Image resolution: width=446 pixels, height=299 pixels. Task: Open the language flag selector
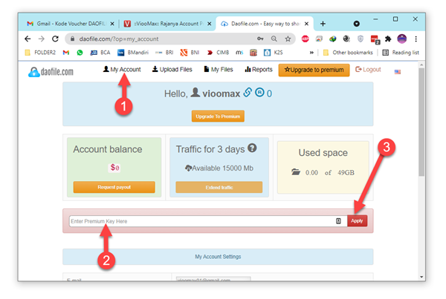[x=398, y=71]
